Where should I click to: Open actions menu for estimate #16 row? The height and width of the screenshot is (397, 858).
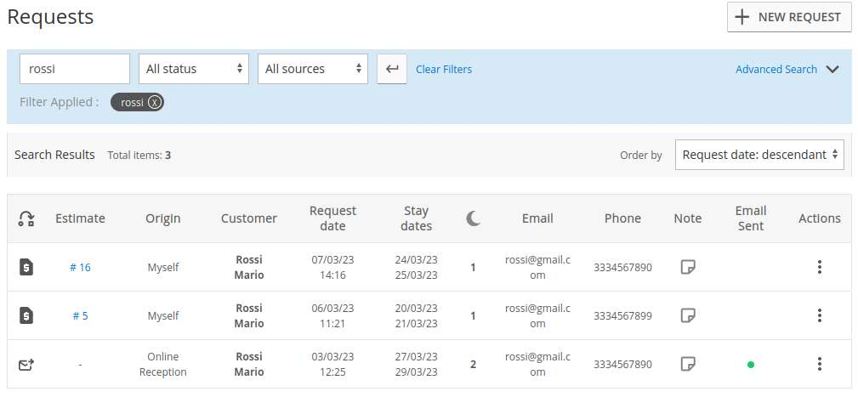[819, 267]
